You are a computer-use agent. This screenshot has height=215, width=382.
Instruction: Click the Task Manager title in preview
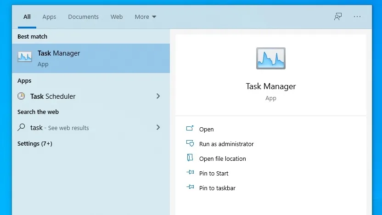(271, 86)
